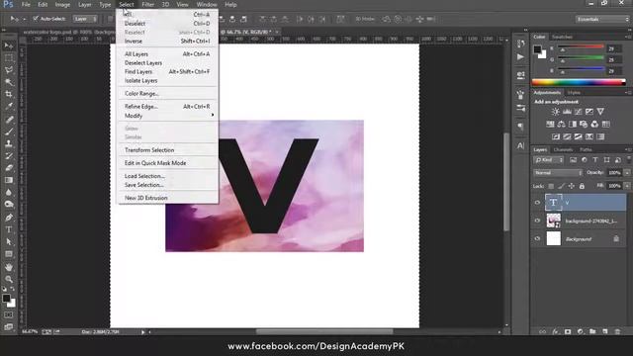Image resolution: width=633 pixels, height=356 pixels.
Task: Add a Photo Filter adjustment
Action: (x=584, y=124)
